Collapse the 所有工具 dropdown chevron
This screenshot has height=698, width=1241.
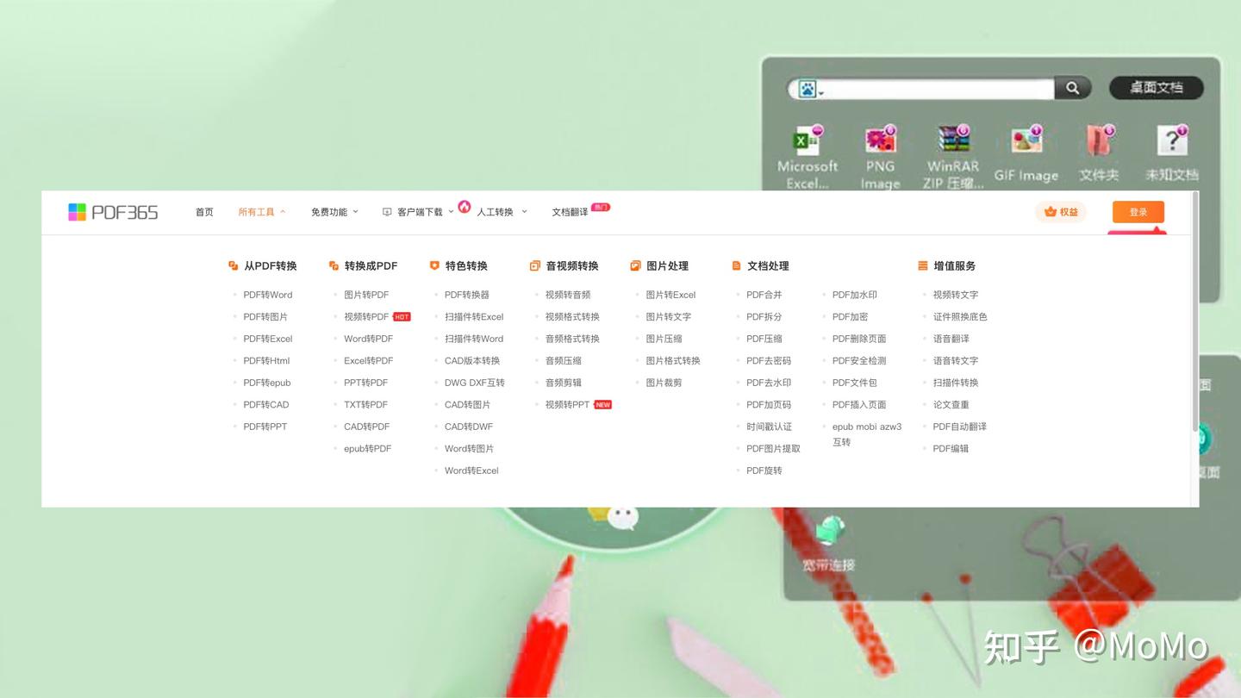click(x=283, y=212)
